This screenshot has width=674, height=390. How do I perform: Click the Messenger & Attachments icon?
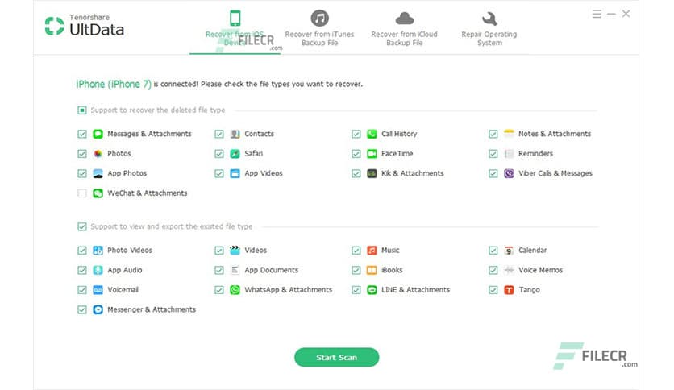point(98,309)
